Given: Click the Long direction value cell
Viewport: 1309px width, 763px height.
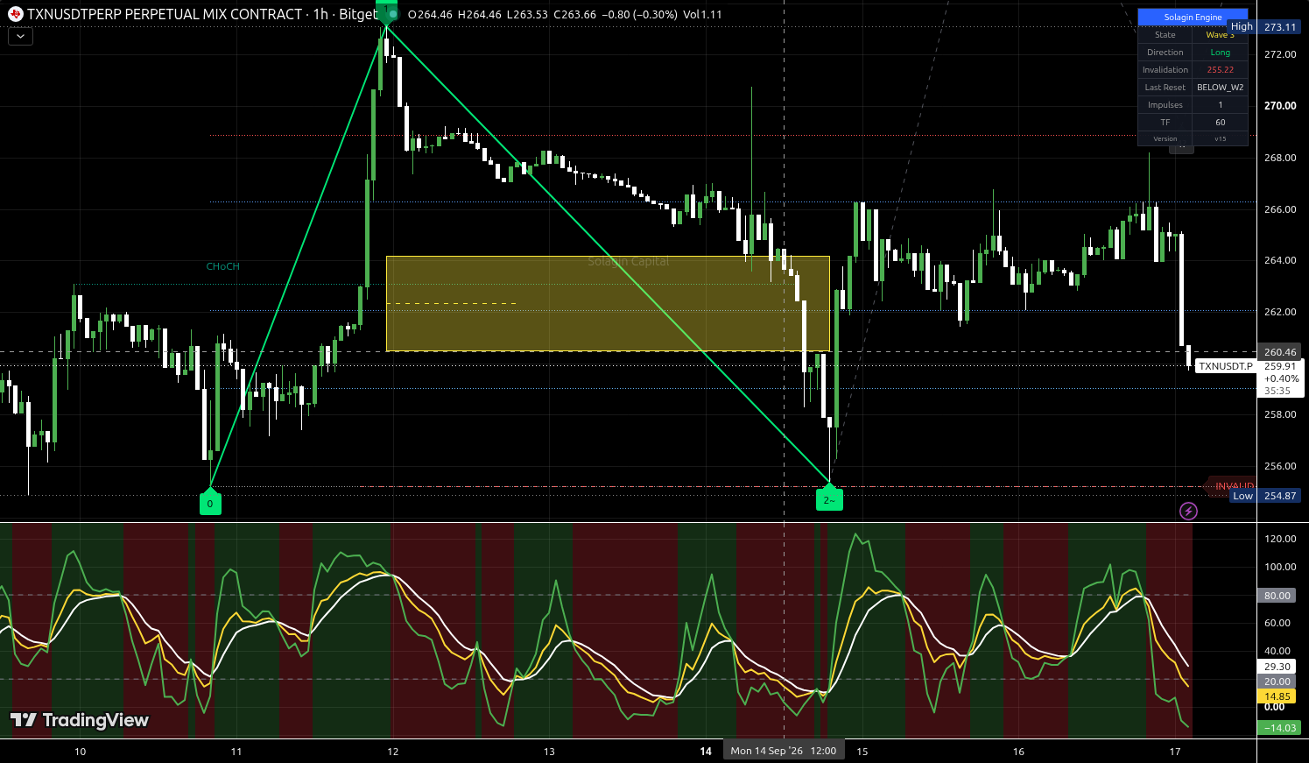Looking at the screenshot, I should 1220,53.
